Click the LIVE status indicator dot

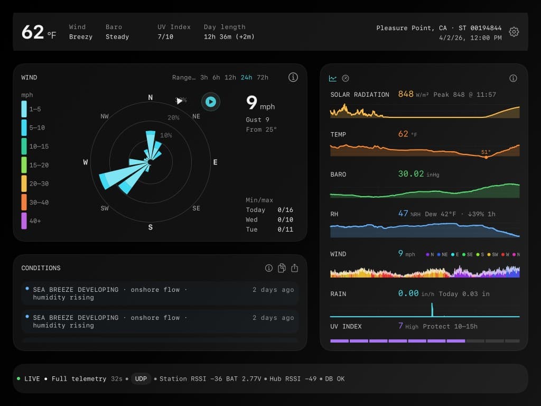pos(18,379)
